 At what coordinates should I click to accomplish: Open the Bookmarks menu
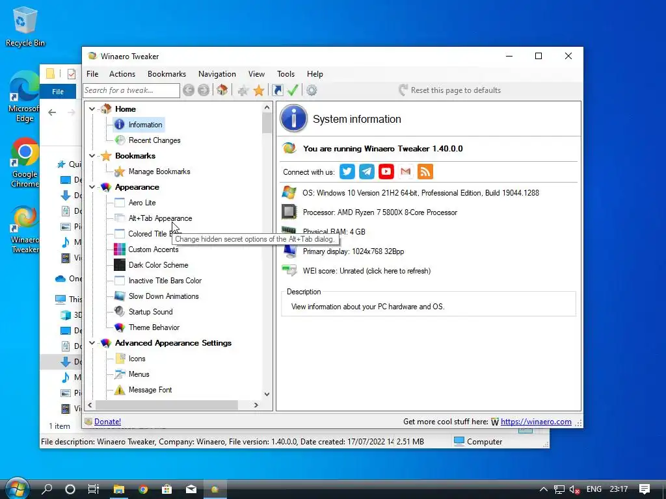point(166,74)
